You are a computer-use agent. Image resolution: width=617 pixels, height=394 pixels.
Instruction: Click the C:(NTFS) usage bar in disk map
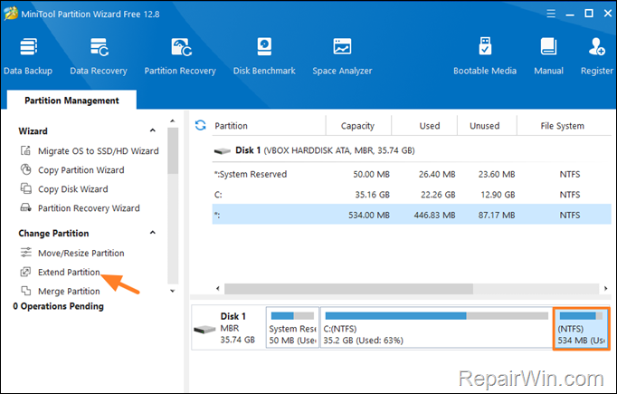pos(436,328)
